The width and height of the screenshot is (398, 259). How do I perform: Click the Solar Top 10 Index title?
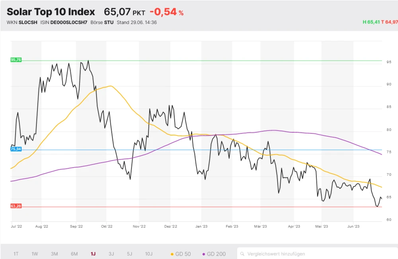(x=51, y=12)
